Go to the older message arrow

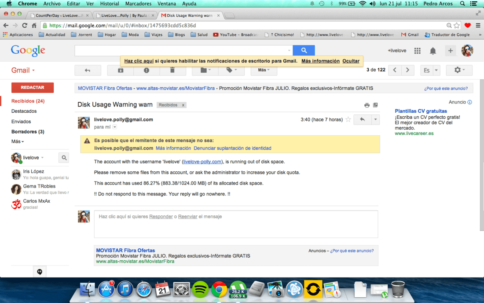[407, 70]
